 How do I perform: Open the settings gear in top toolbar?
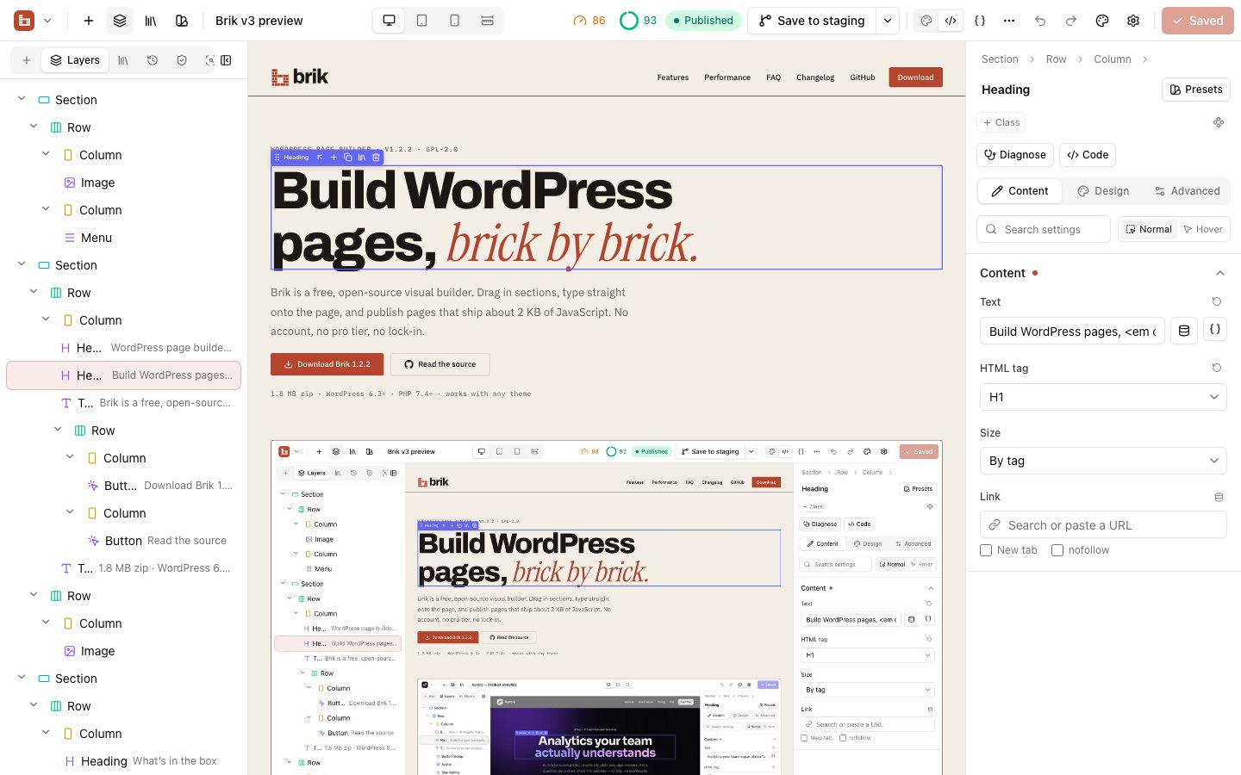[x=1133, y=21]
